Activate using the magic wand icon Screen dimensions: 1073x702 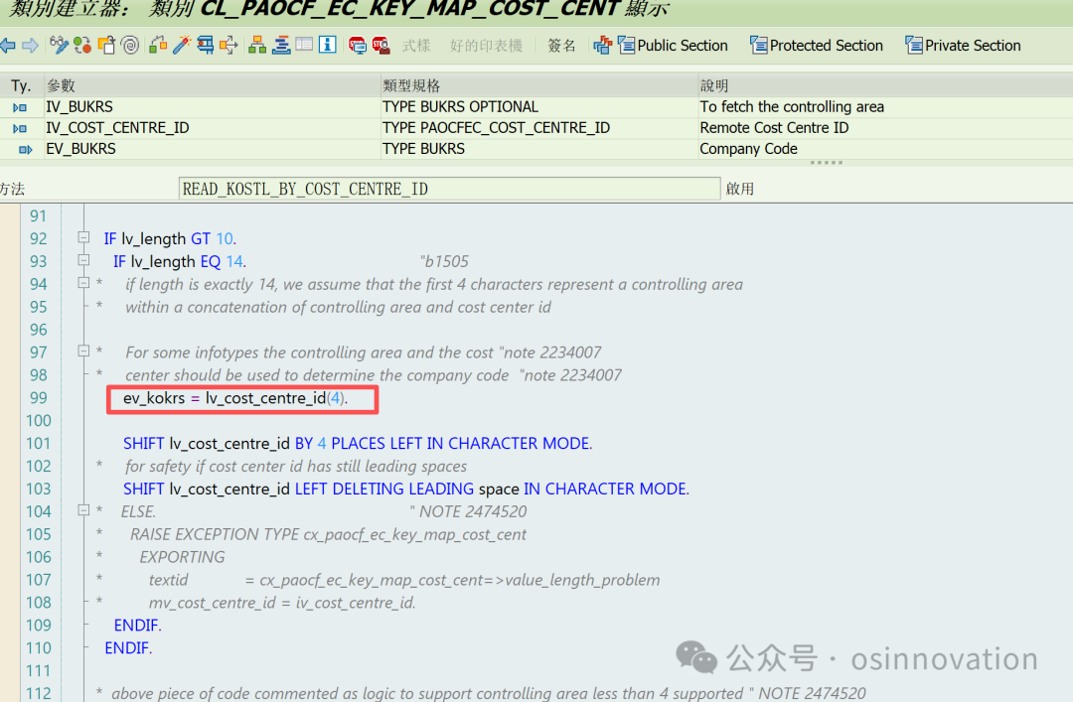[x=182, y=45]
